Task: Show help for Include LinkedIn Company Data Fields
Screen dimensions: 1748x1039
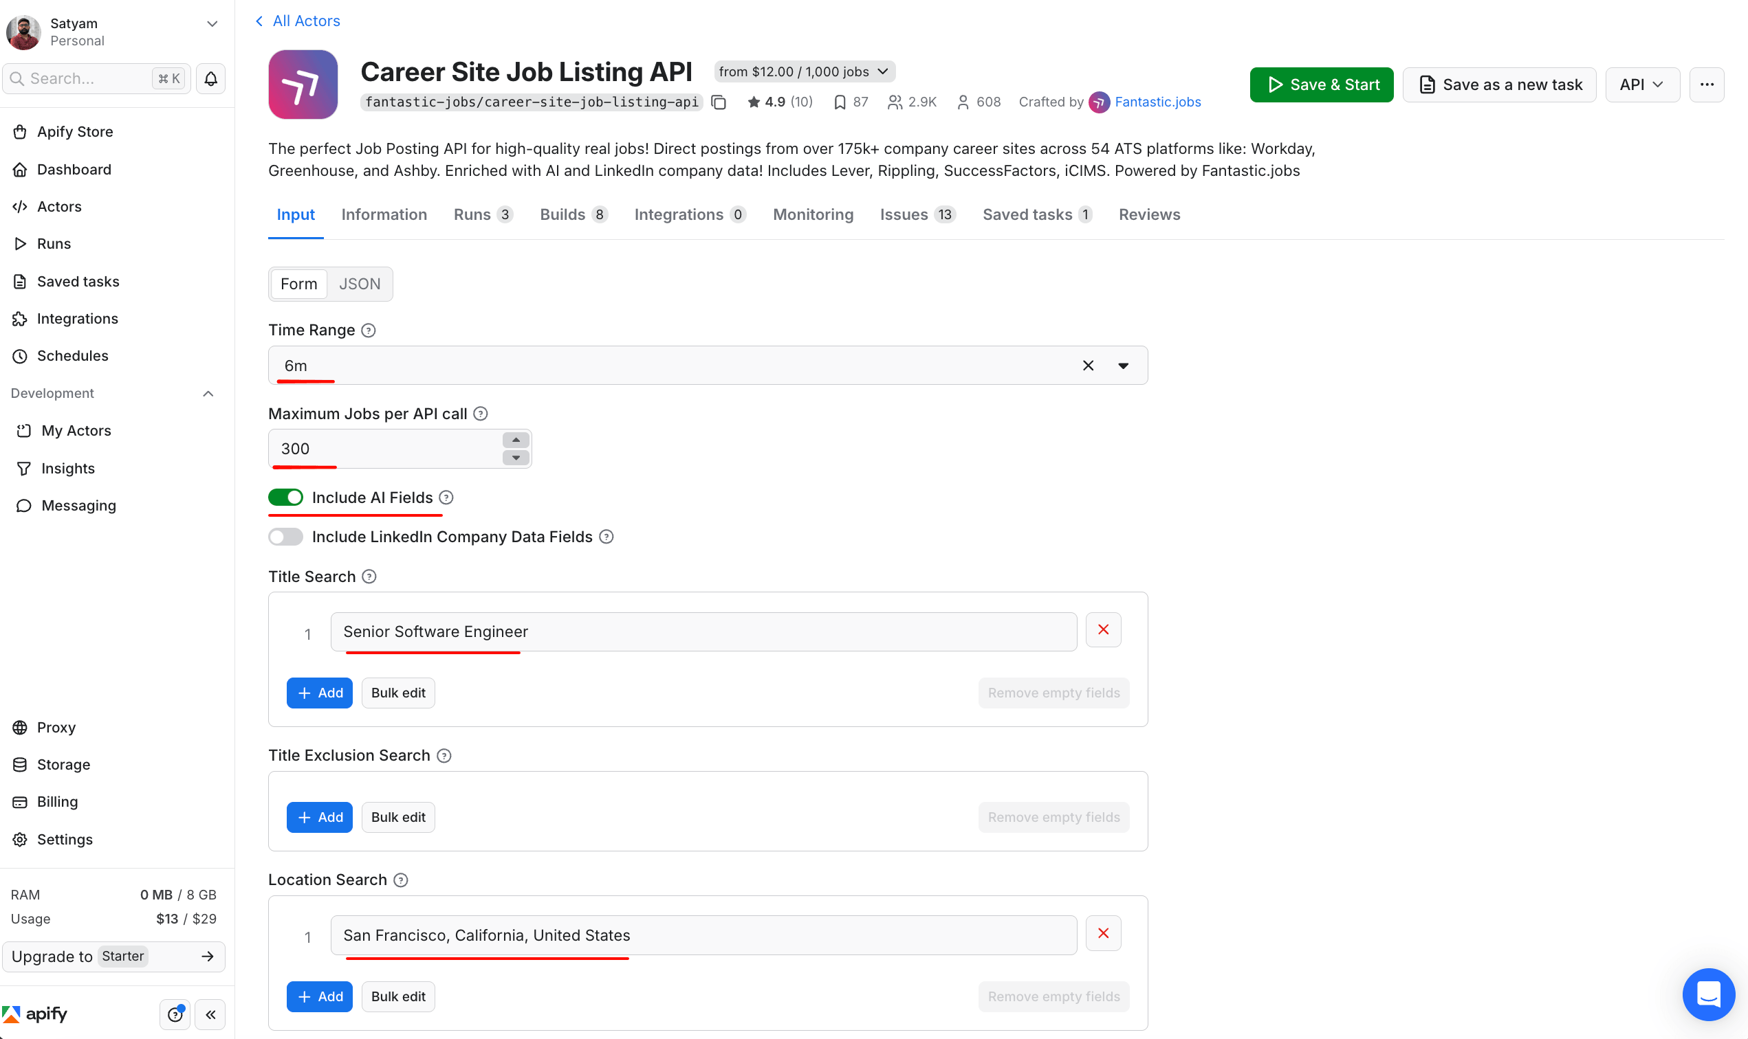Action: (607, 537)
